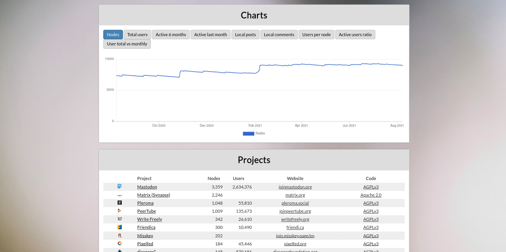Click Friendica's user count 10,490
This screenshot has width=506, height=252.
point(245,227)
